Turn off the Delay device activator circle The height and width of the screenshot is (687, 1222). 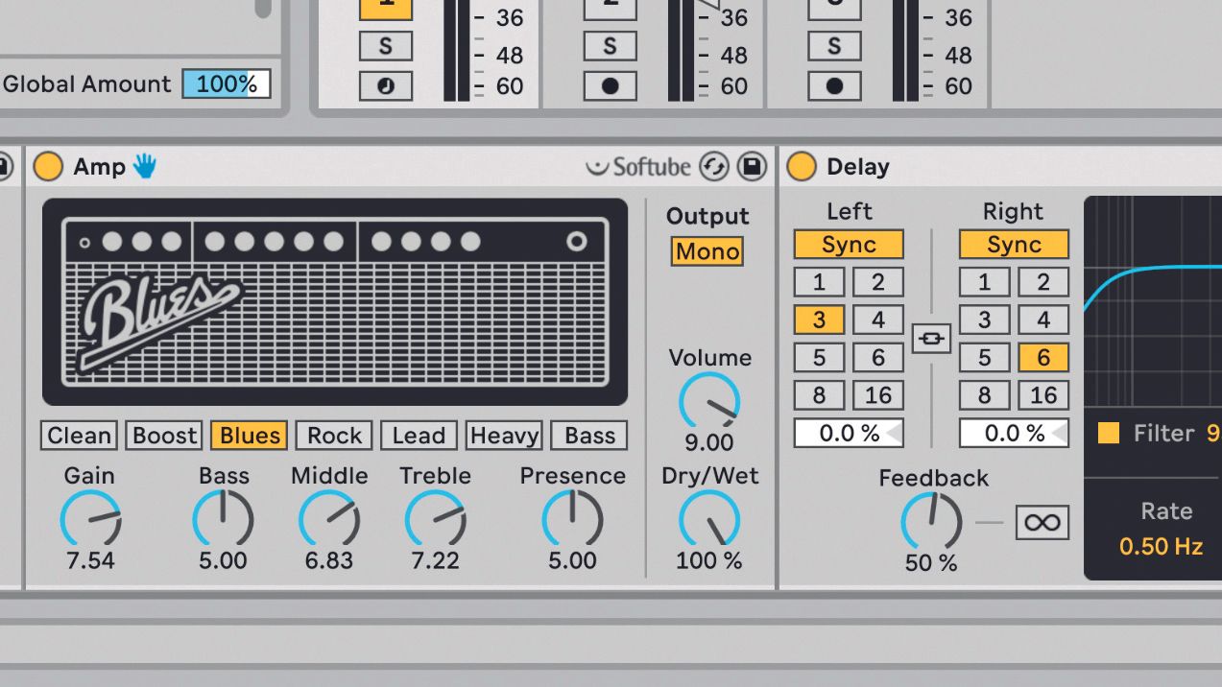tap(802, 166)
